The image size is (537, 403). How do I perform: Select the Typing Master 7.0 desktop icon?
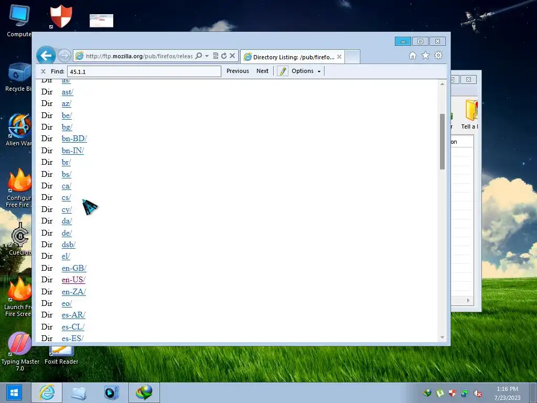20,352
